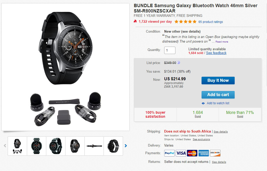Click the red flame views icon
This screenshot has width=267, height=171.
135,22
